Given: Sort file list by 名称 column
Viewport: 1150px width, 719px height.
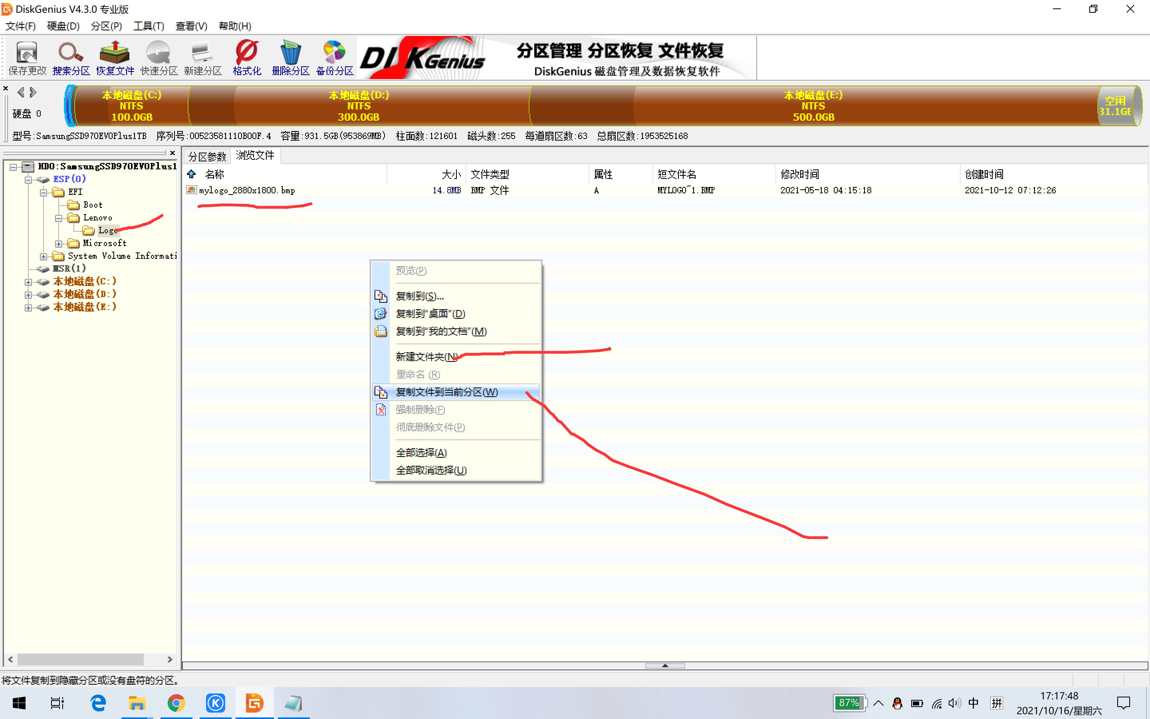Looking at the screenshot, I should 292,174.
